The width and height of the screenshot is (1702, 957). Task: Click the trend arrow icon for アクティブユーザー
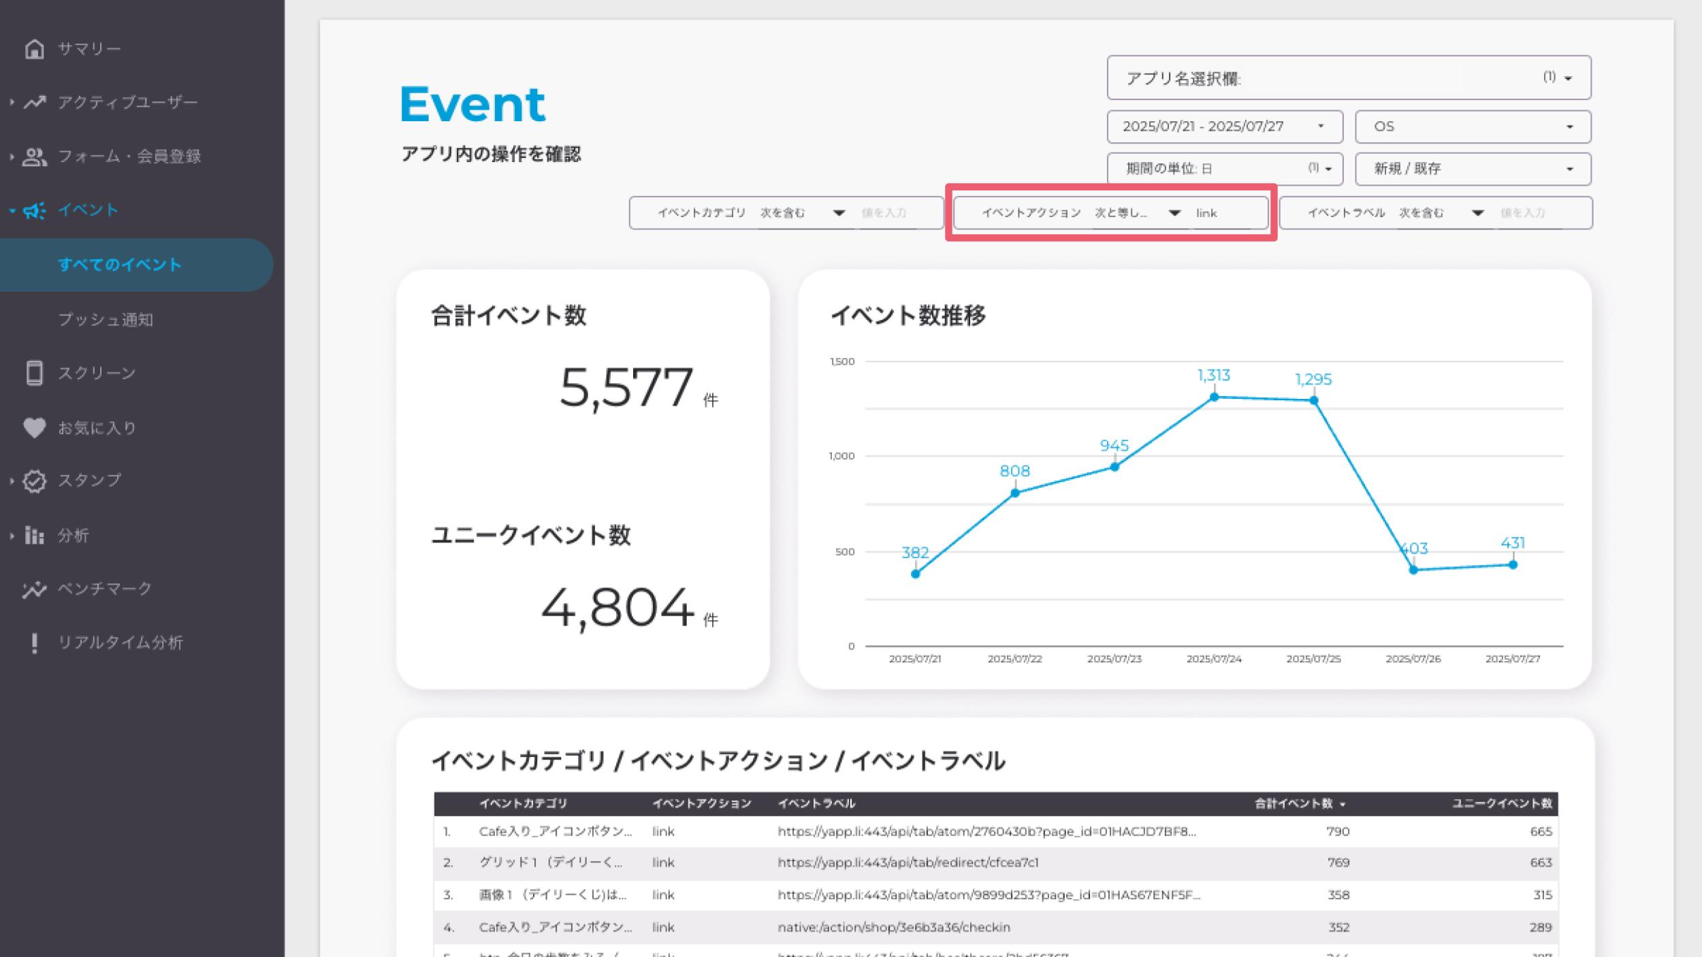[34, 102]
